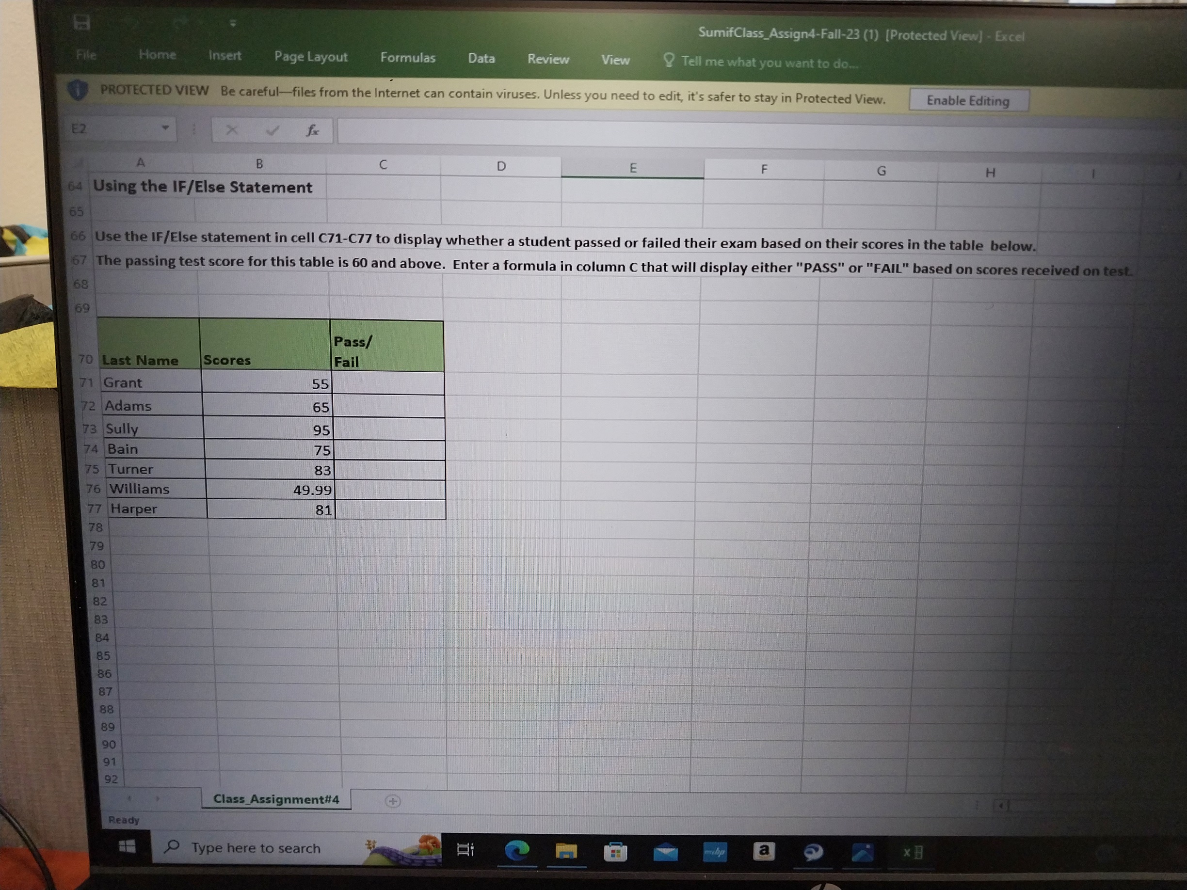
Task: Click the Insert Function (fx) icon
Action: (313, 130)
